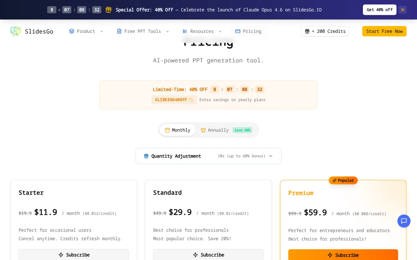The height and width of the screenshot is (260, 417).
Task: Subscribe to the Starter plan
Action: [x=74, y=255]
